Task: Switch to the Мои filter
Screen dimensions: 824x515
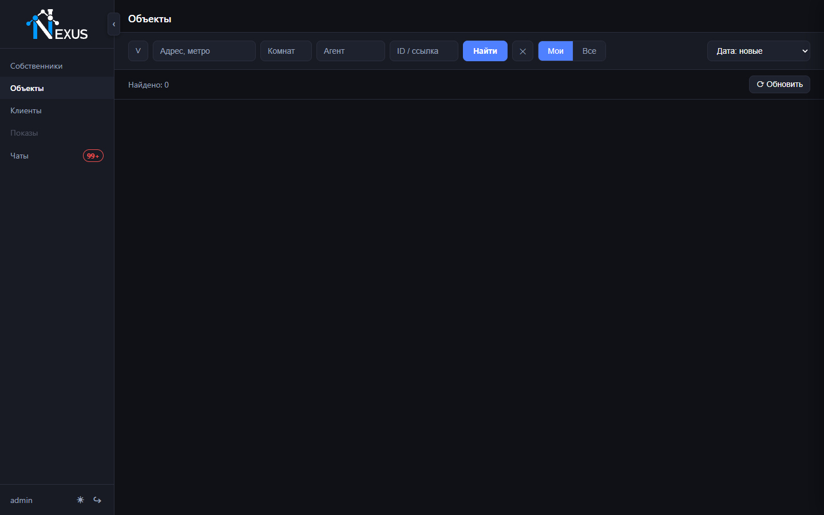Action: pos(556,51)
